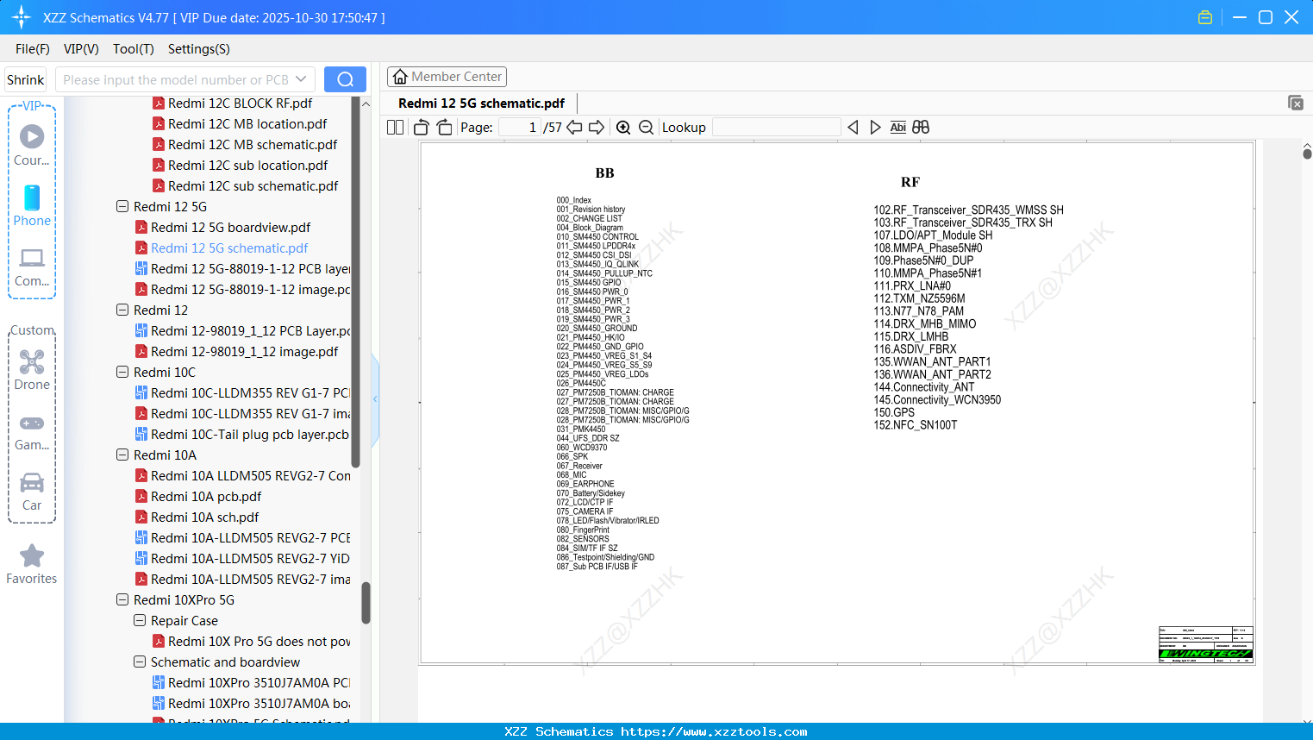
Task: Click the page number input box
Action: pyautogui.click(x=519, y=128)
